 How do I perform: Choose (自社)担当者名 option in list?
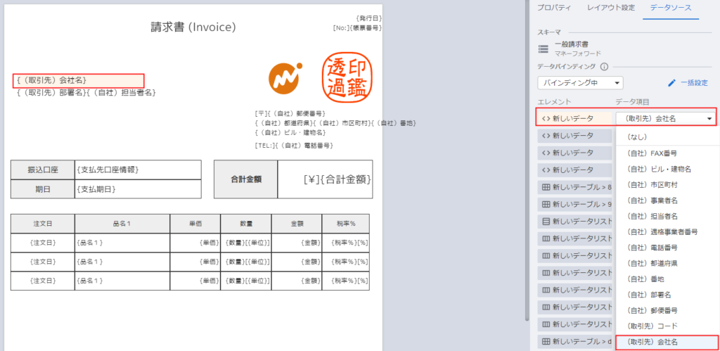pyautogui.click(x=668, y=216)
